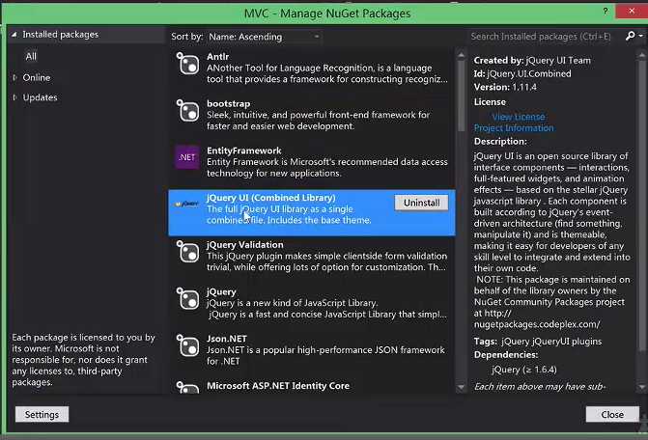The image size is (648, 440).
Task: Click package list scrollbar down arrow
Action: click(x=462, y=387)
